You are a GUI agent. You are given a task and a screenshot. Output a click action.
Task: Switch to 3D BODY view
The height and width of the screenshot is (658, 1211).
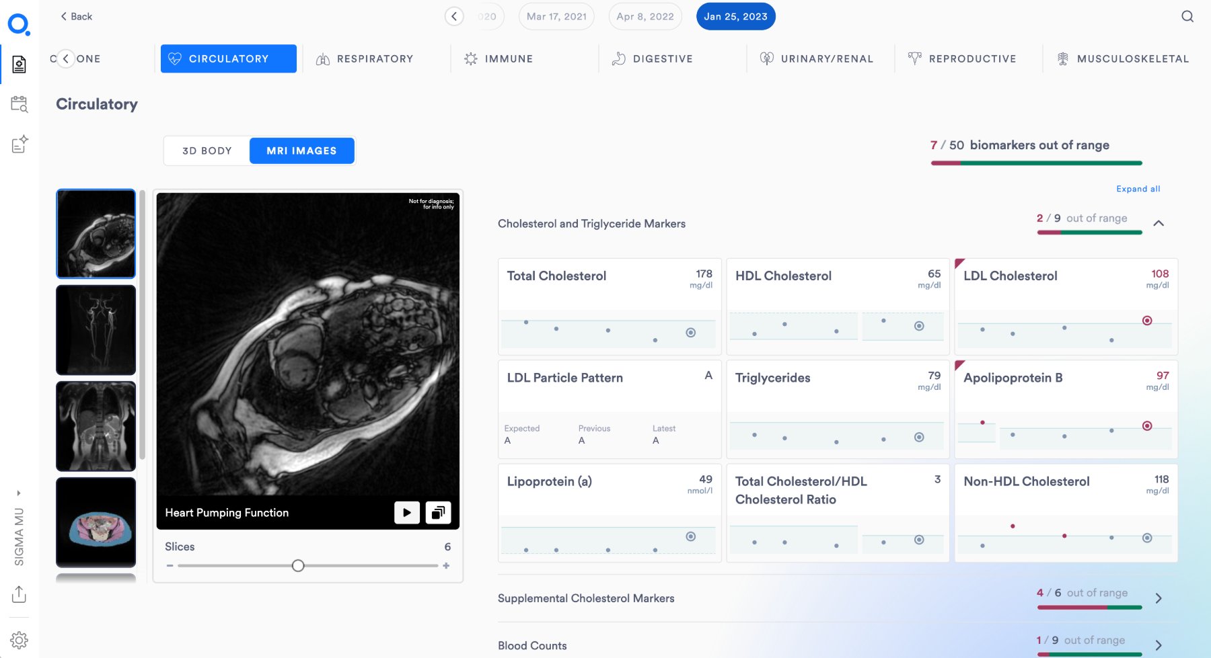[x=207, y=151]
